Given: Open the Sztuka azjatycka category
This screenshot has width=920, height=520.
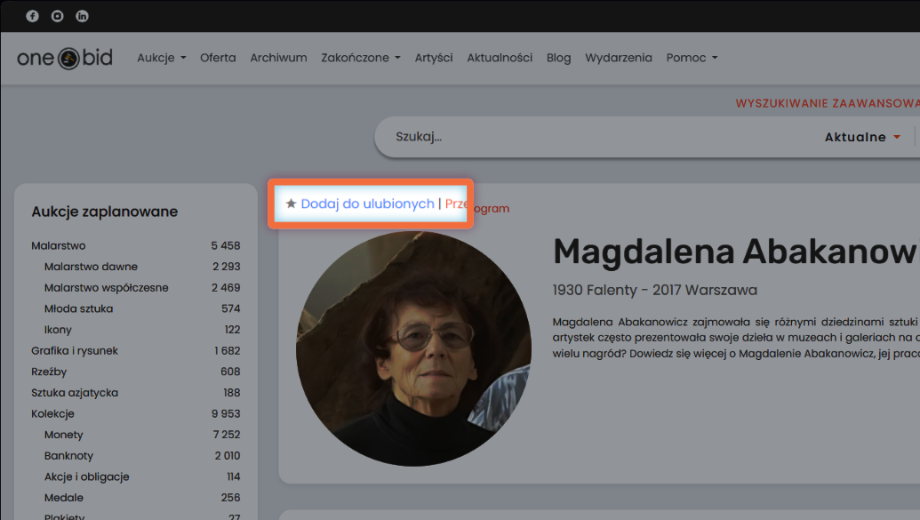Looking at the screenshot, I should coord(75,393).
